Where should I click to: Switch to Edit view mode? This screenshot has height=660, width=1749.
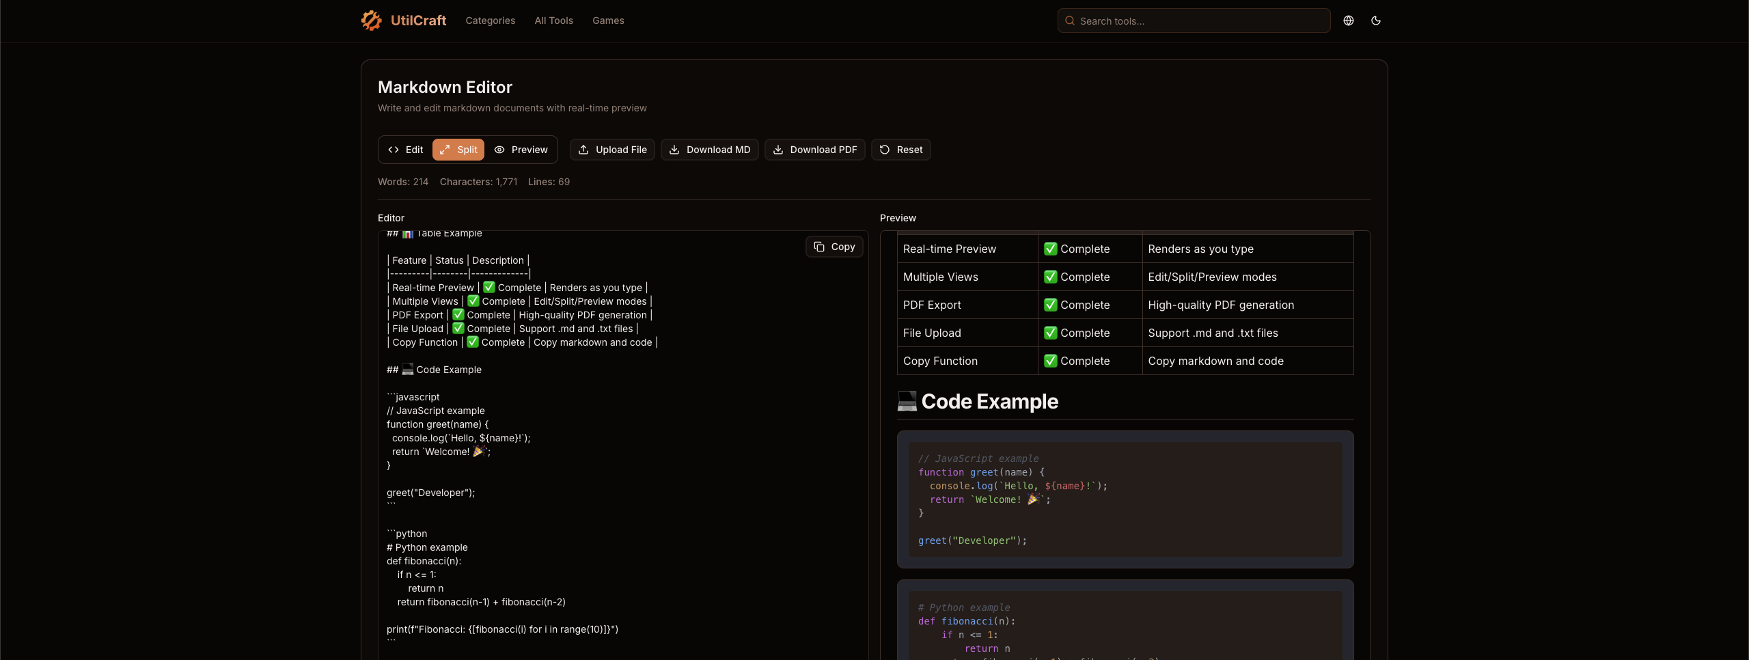406,150
